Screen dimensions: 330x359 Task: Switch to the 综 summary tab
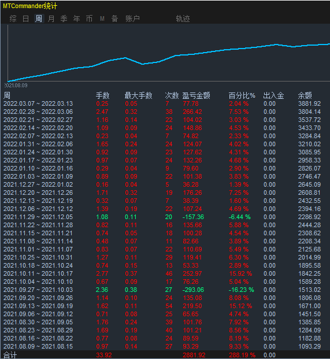13,18
